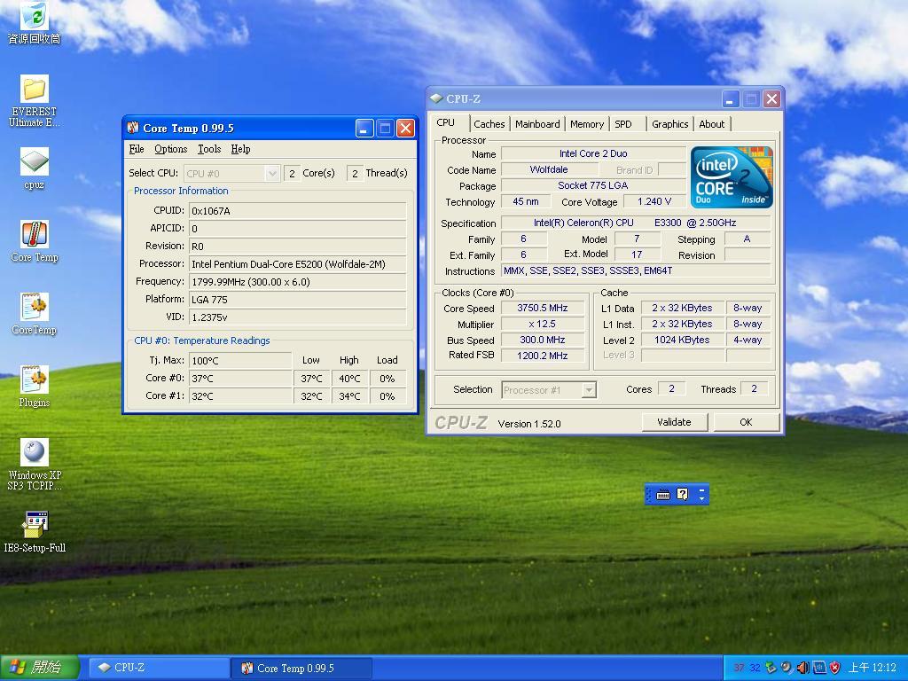
Task: Minimize the Core Temp window
Action: pos(364,128)
